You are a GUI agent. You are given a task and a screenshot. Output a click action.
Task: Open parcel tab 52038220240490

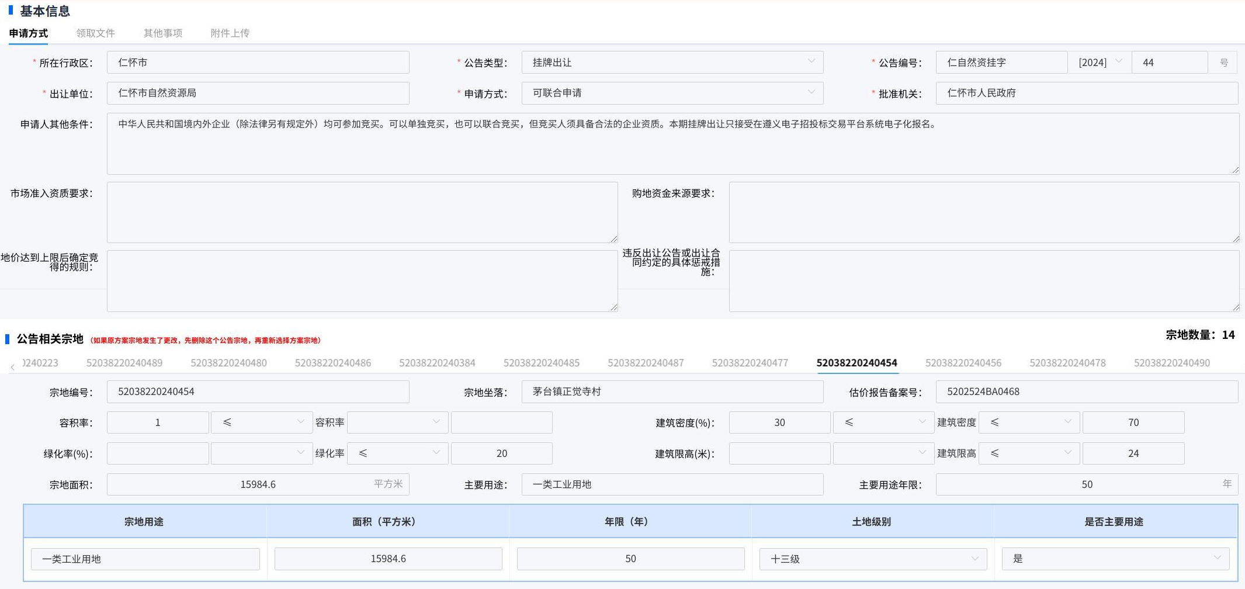pyautogui.click(x=1171, y=363)
